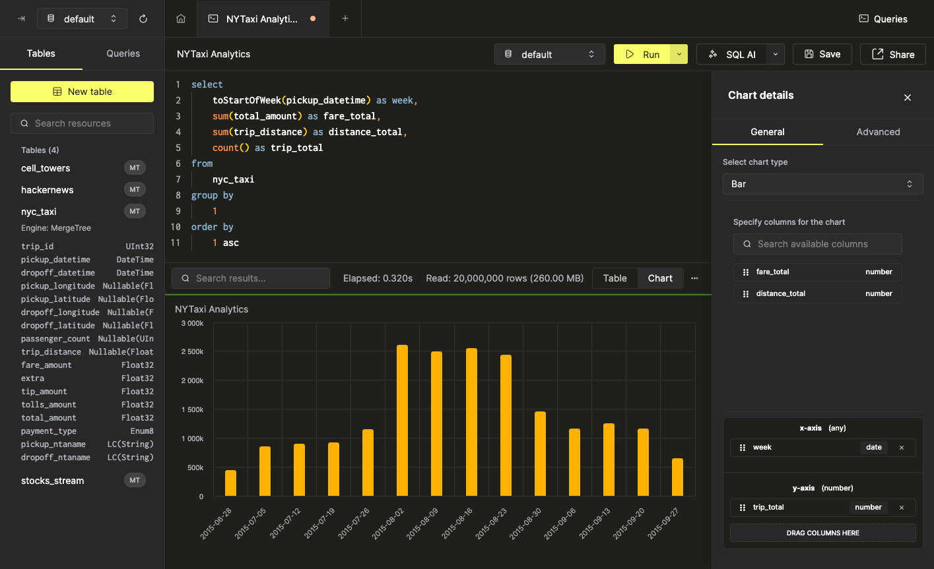Click the New table button
The image size is (934, 569).
(83, 92)
